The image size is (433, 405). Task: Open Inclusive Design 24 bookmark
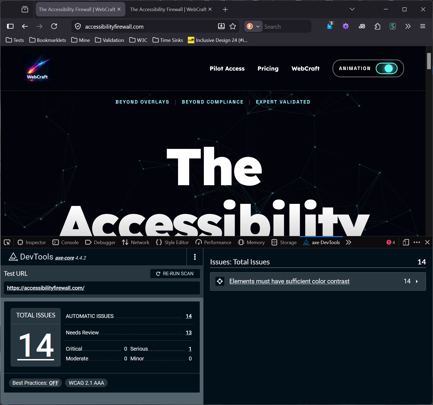point(218,40)
